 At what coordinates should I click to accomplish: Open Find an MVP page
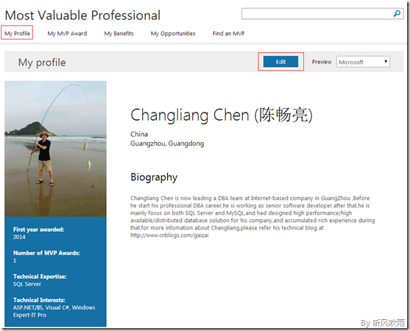[228, 33]
